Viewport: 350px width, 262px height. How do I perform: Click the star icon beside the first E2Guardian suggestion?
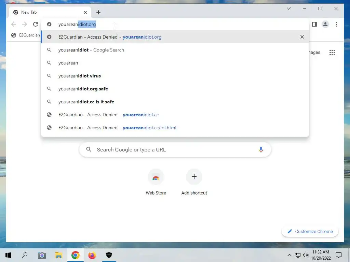[x=49, y=37]
